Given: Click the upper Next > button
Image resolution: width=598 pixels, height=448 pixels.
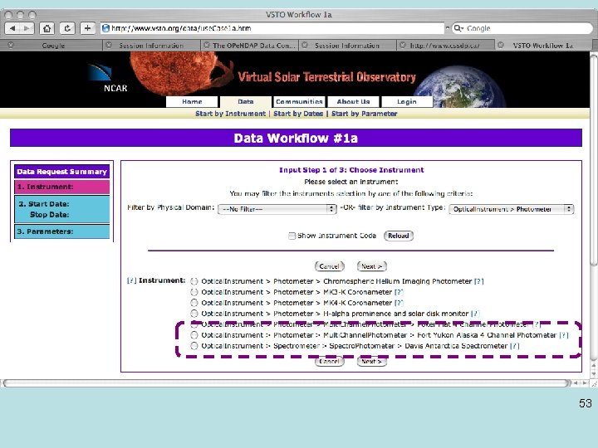Looking at the screenshot, I should (372, 266).
